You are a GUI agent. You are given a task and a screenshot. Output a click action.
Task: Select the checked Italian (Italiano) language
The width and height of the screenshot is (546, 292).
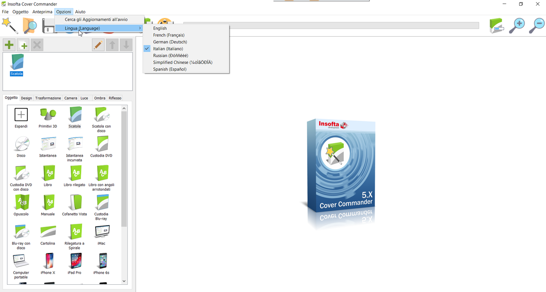pos(186,49)
